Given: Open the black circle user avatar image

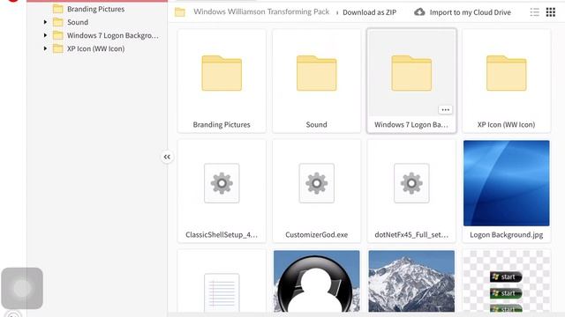Looking at the screenshot, I should click(316, 281).
